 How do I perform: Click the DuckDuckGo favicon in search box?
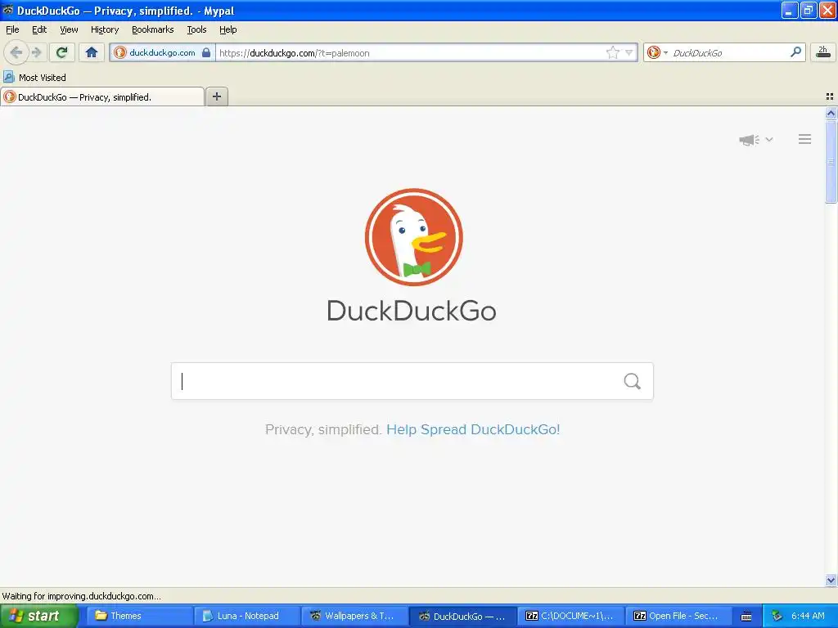(653, 52)
